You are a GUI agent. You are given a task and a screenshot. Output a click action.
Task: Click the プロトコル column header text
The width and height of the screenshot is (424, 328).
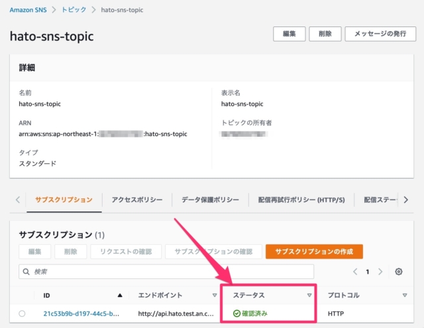coord(343,296)
